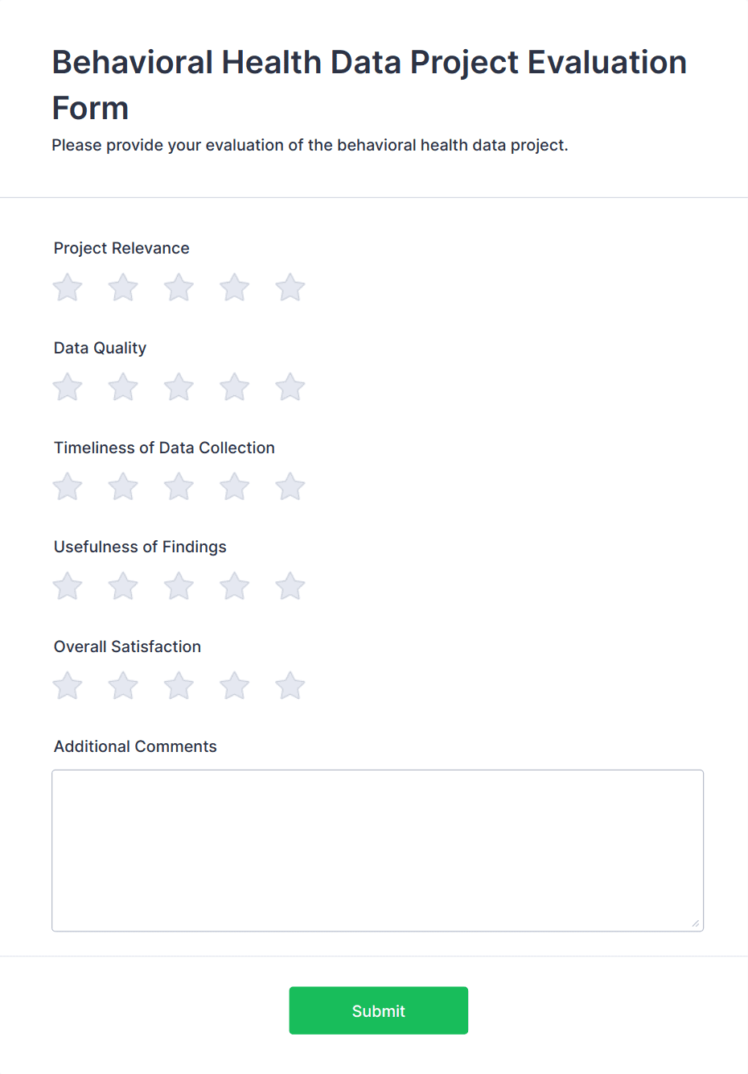Give Timeliness of Data Collection one star

[x=68, y=486]
